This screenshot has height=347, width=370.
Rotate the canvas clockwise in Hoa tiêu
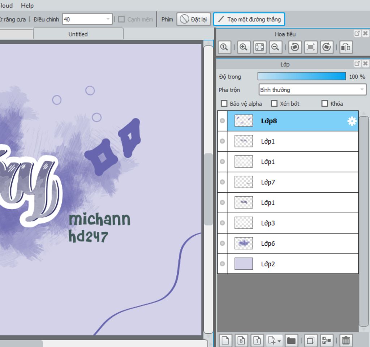[327, 47]
